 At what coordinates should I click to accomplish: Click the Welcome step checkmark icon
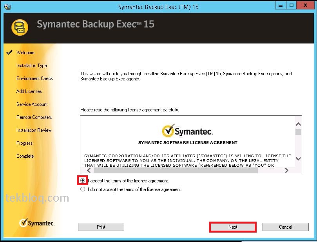[9, 53]
